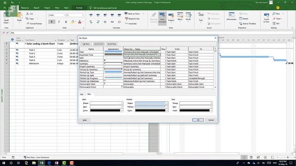Open the Calibri font name dropdown
The width and height of the screenshot is (296, 166).
point(65,15)
